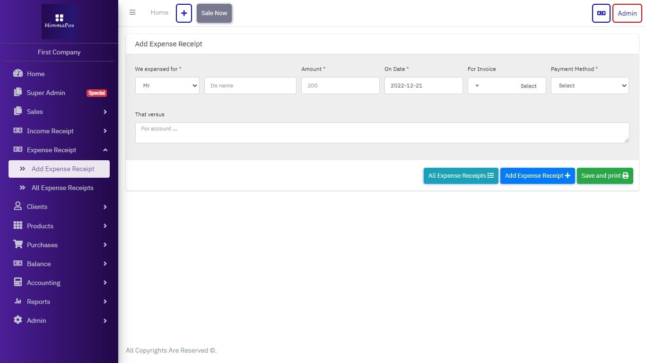This screenshot has width=646, height=363.
Task: Click the Expense Receipt money icon
Action: tap(18, 149)
